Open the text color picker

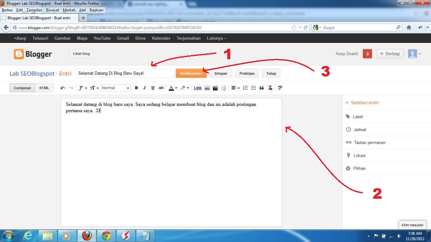(x=173, y=88)
